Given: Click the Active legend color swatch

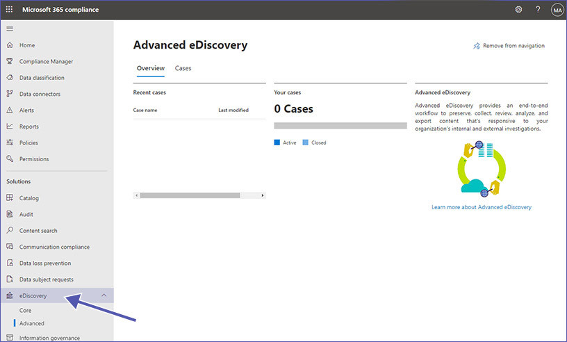Looking at the screenshot, I should pyautogui.click(x=277, y=142).
